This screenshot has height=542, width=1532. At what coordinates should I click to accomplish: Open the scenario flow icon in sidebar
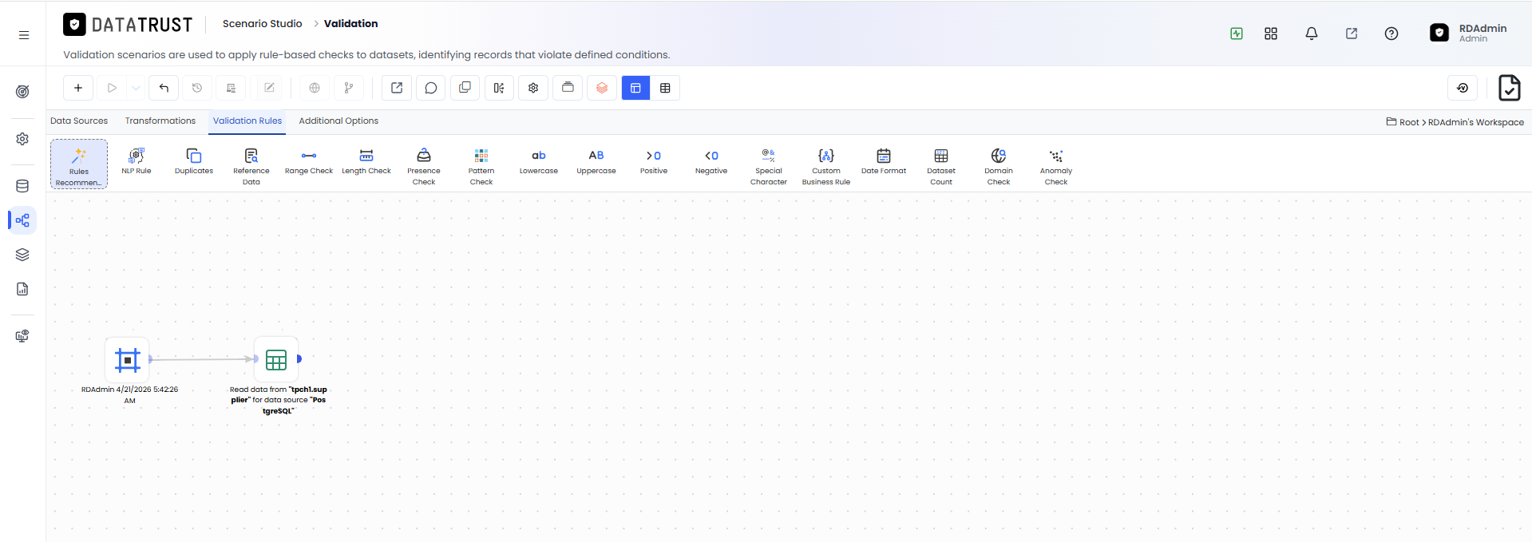tap(22, 220)
